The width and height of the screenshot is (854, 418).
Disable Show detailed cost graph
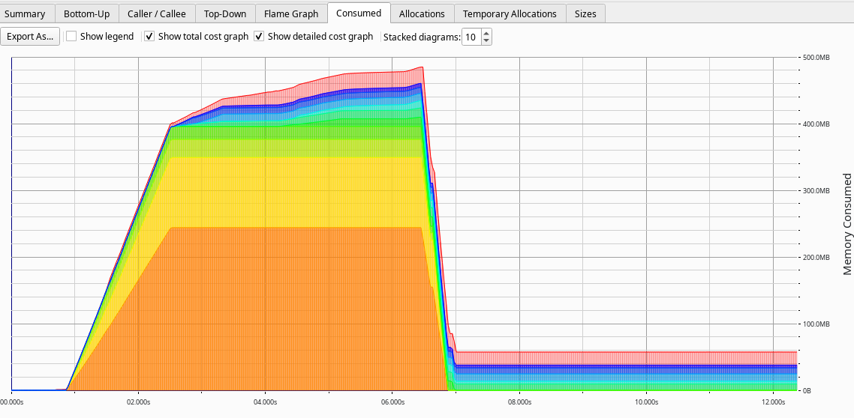point(259,37)
